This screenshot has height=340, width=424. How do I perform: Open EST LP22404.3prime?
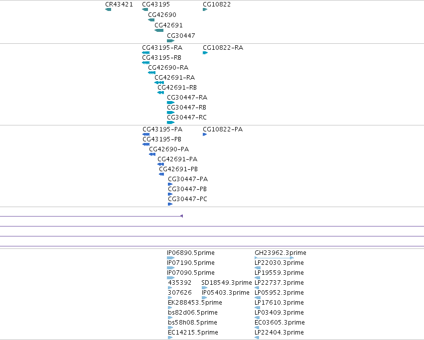pos(257,338)
